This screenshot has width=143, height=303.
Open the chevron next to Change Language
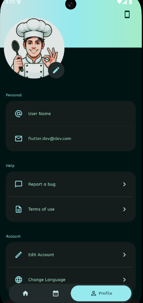click(x=124, y=279)
